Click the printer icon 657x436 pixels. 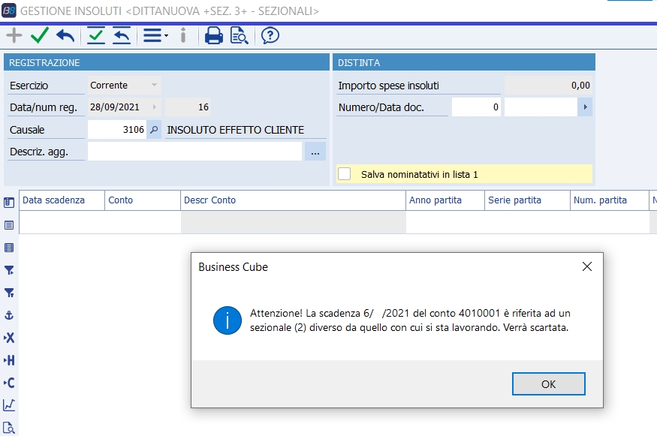coord(214,35)
